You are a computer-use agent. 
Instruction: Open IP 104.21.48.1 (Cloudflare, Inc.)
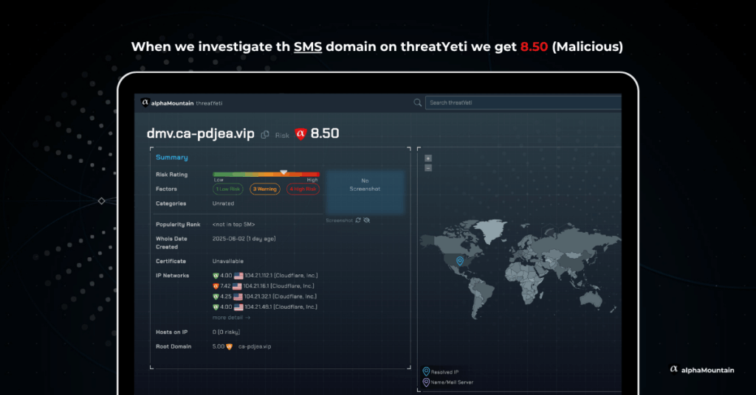[x=281, y=307]
